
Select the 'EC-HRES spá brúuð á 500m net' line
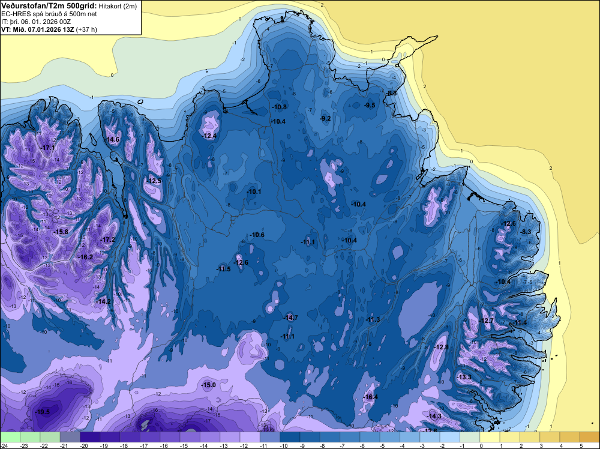49,14
